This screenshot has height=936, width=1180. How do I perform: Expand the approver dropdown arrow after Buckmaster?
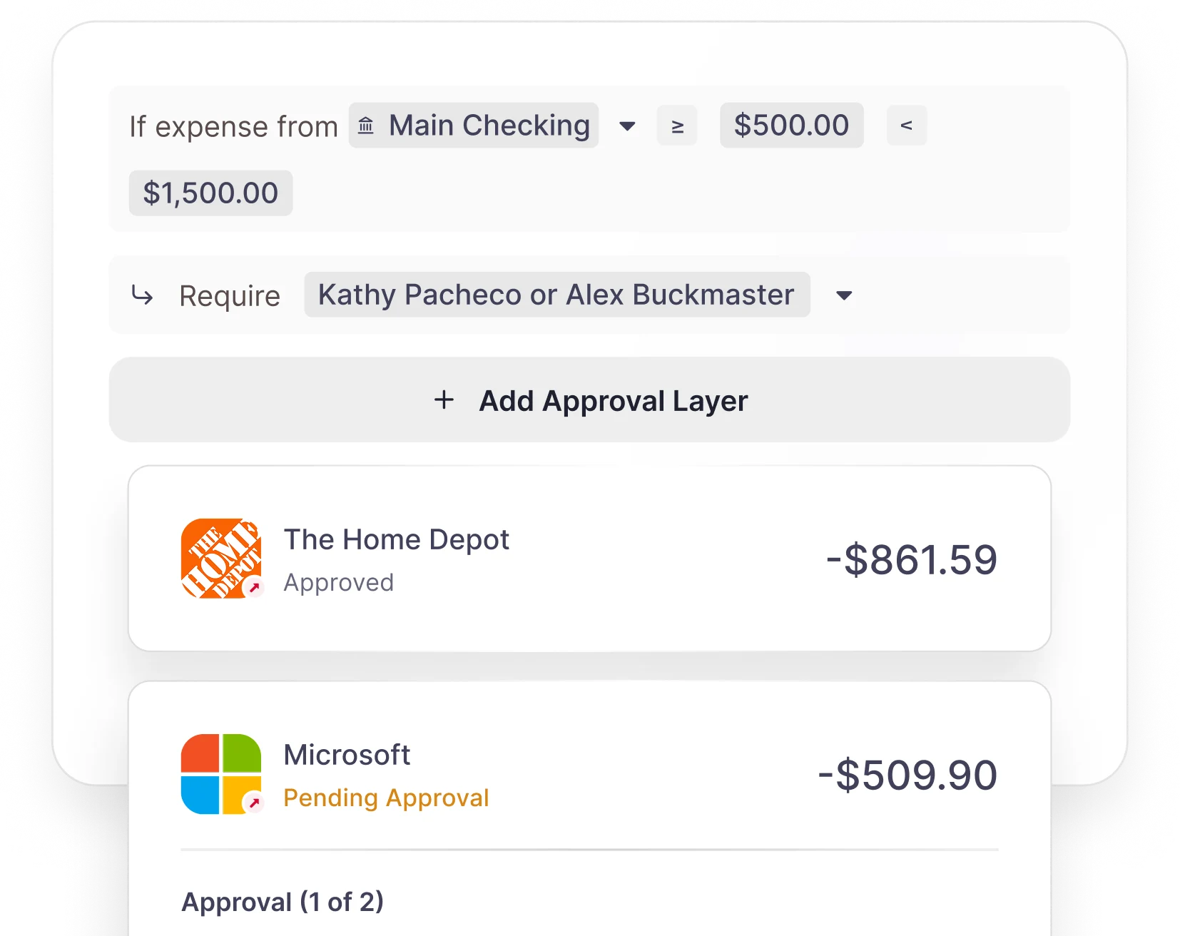point(844,295)
